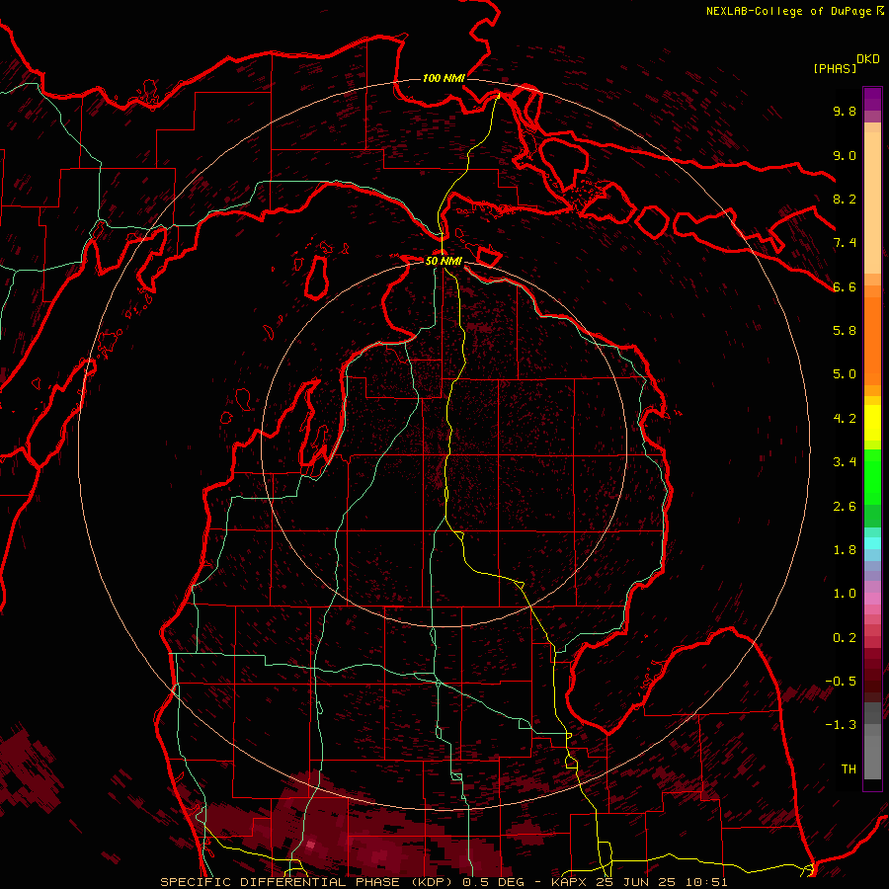The image size is (889, 889).
Task: Pick the purple segment atop the color bar
Action: point(872,99)
